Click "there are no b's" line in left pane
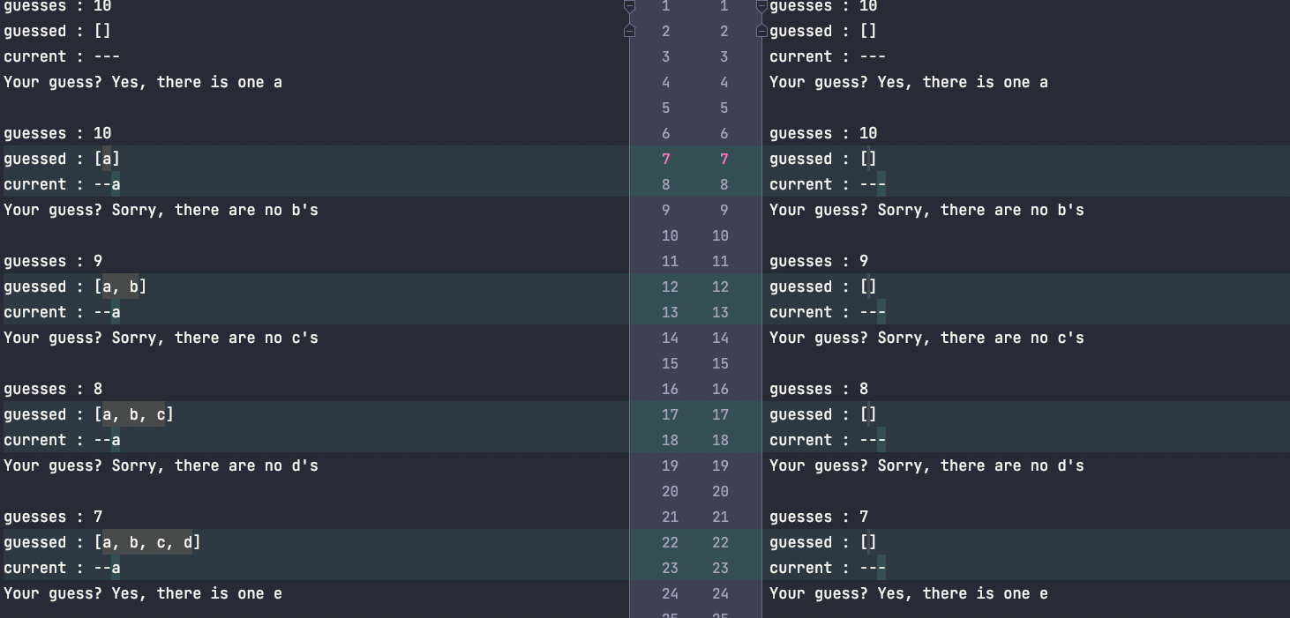 pos(161,210)
